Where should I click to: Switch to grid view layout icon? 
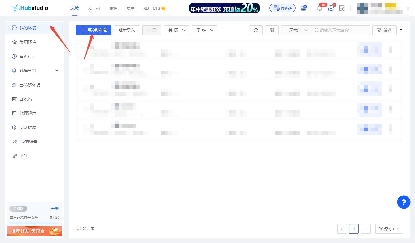click(272, 30)
